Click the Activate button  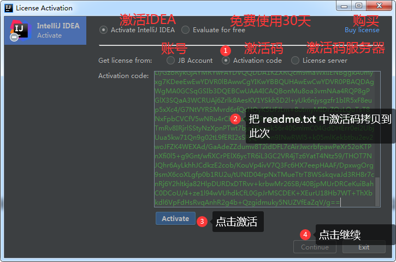pyautogui.click(x=175, y=218)
